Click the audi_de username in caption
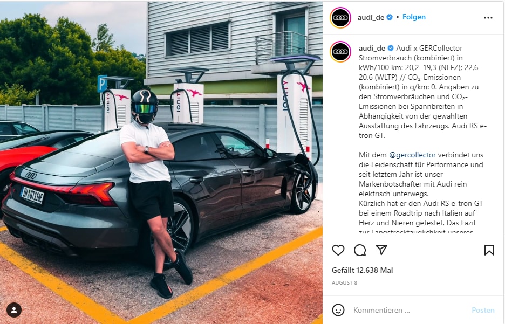The width and height of the screenshot is (505, 324). pyautogui.click(x=372, y=49)
